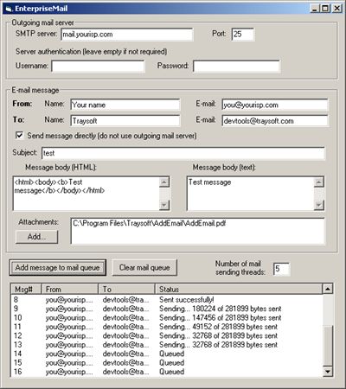Click the Port number field

pyautogui.click(x=243, y=35)
